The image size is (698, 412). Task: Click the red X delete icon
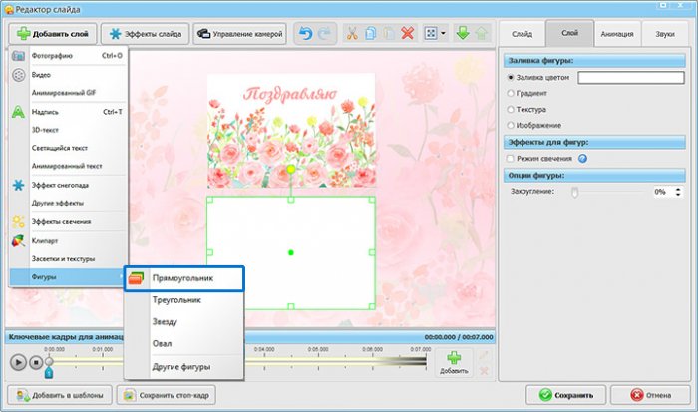click(x=408, y=34)
